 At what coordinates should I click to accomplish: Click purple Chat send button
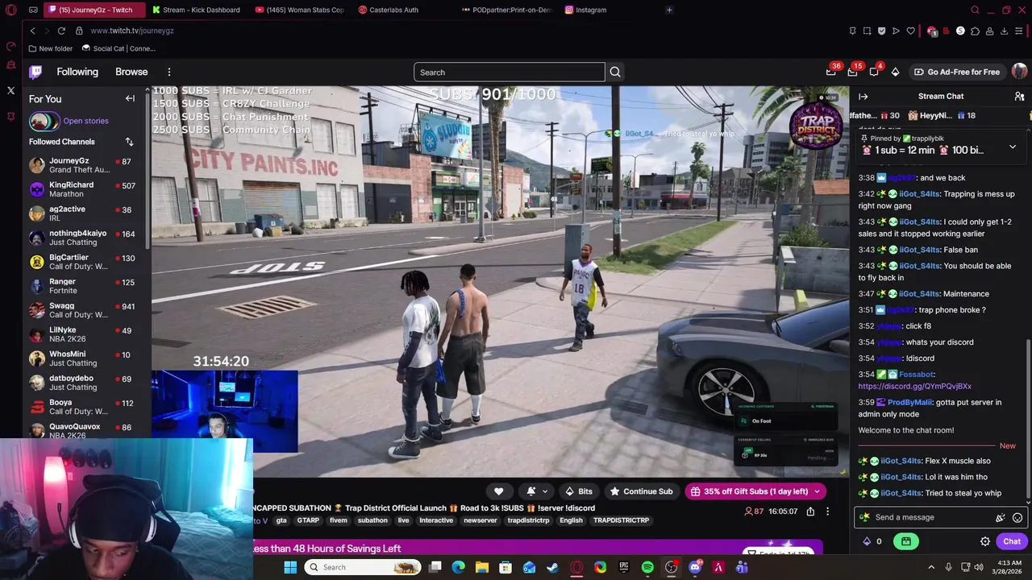(1012, 541)
